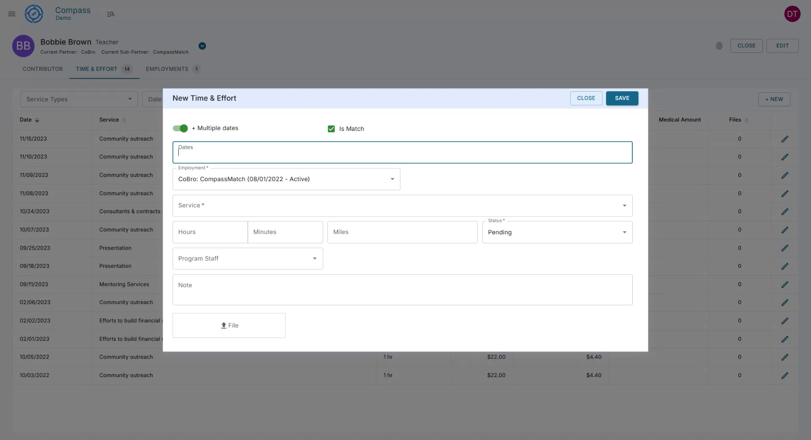This screenshot has width=811, height=440.
Task: Click inside the Note text area
Action: [x=402, y=290]
